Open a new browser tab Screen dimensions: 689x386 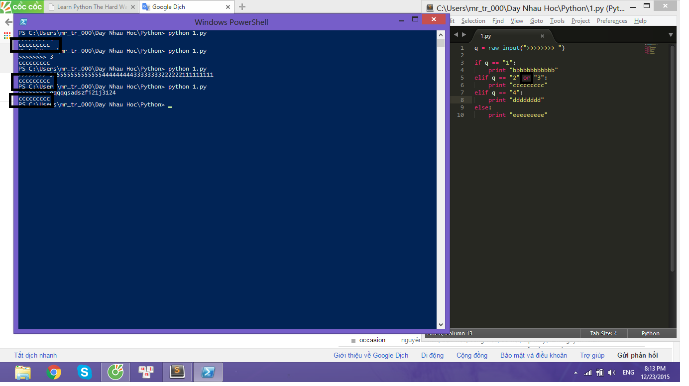(242, 7)
